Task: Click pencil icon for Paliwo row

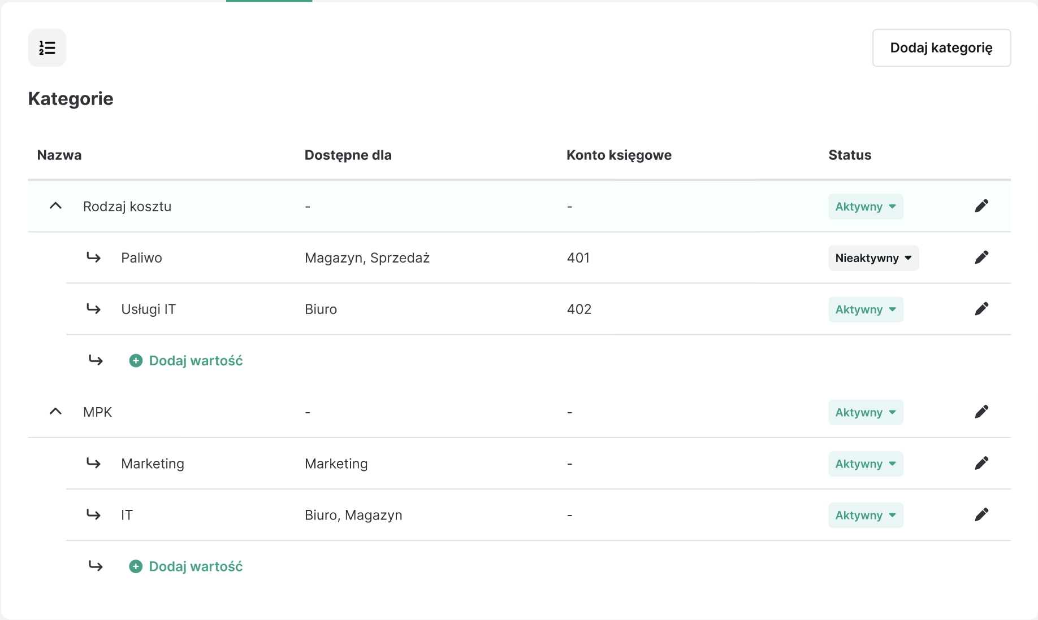Action: point(981,257)
